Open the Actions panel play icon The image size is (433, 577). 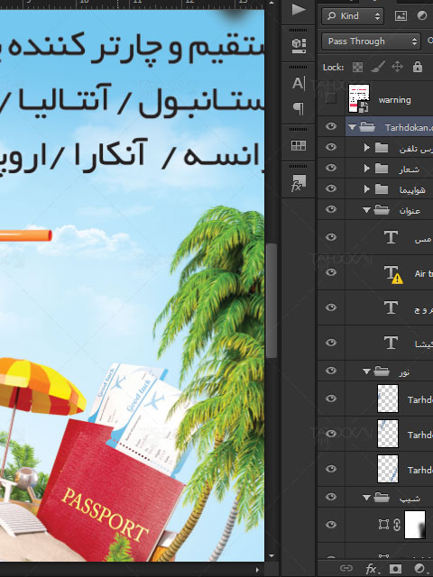(299, 9)
